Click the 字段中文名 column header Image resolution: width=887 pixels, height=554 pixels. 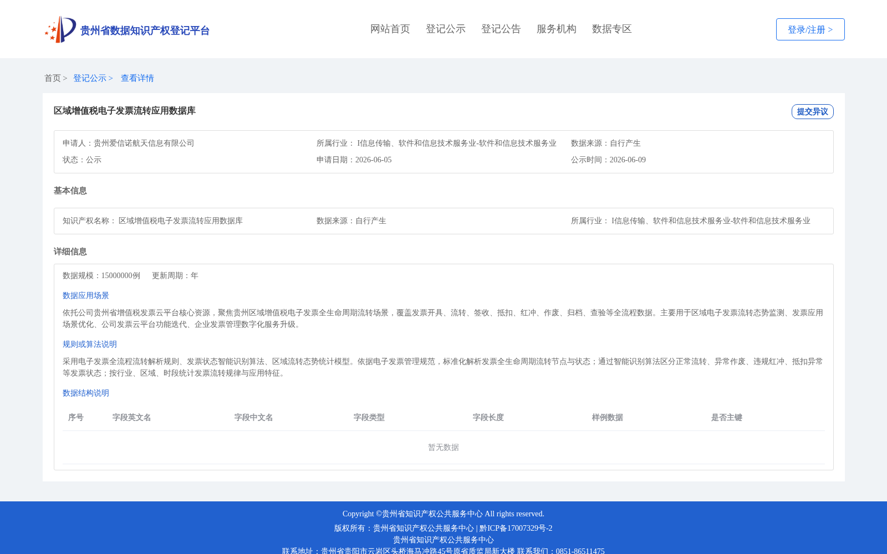point(254,417)
